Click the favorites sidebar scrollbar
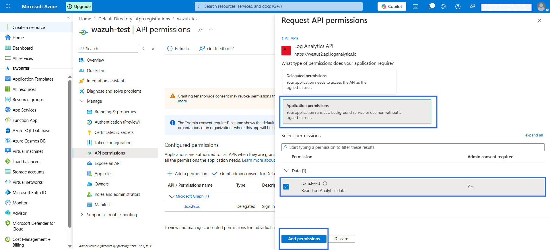 click(70, 154)
